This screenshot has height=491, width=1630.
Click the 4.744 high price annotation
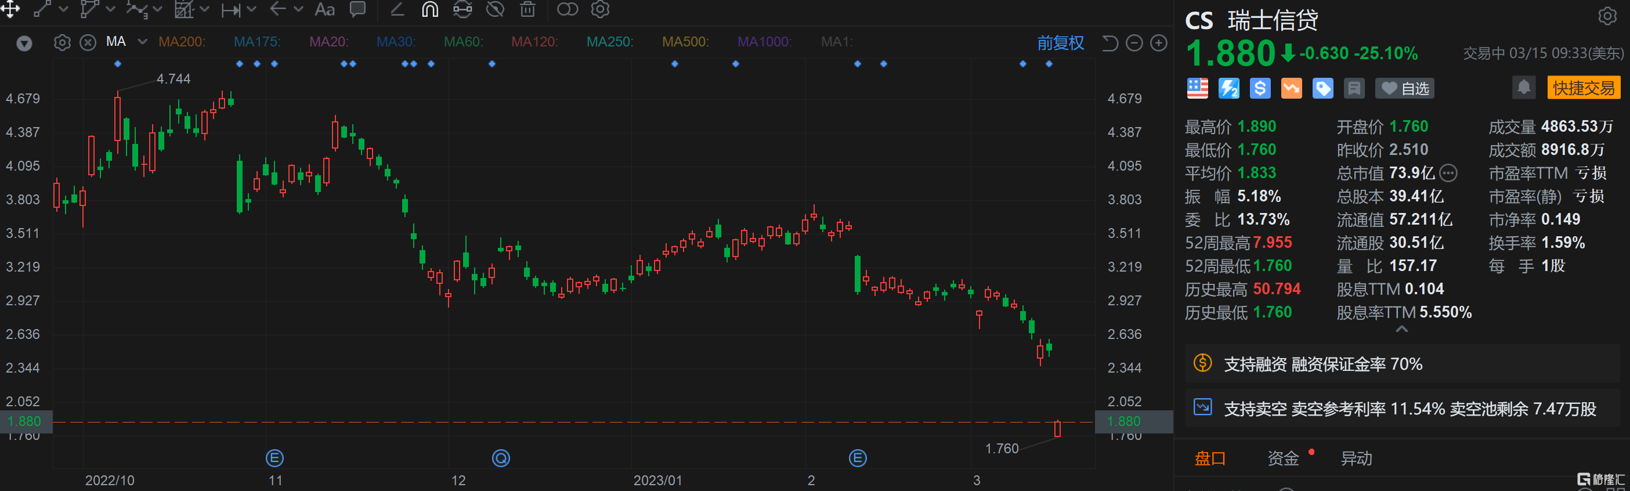(x=174, y=78)
